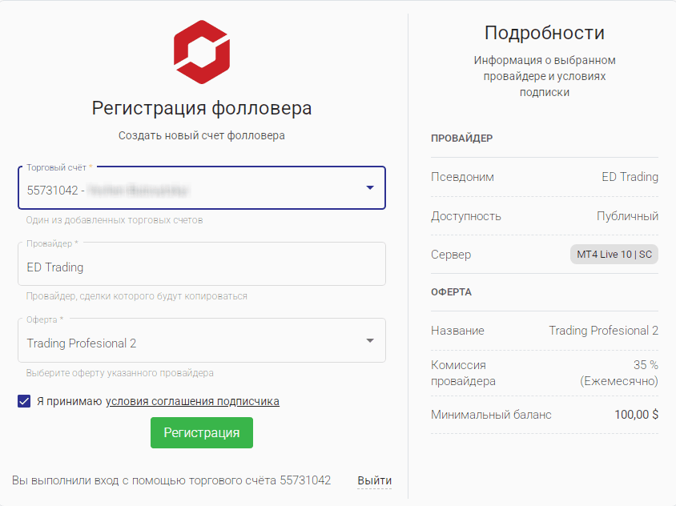
Task: Click hint Выберите оферту указанного провайдера
Action: point(120,373)
